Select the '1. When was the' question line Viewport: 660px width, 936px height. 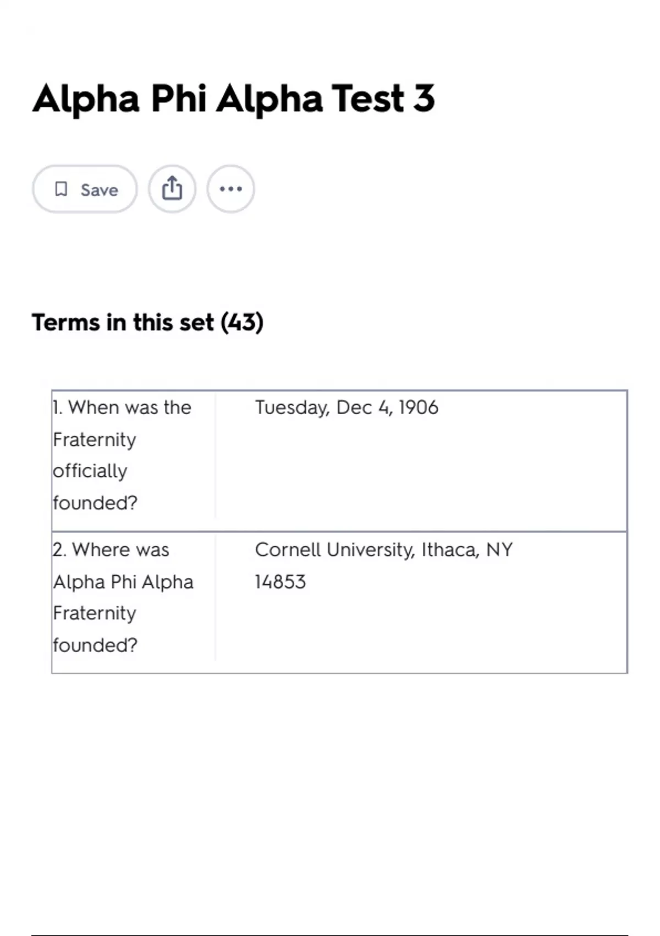(122, 407)
